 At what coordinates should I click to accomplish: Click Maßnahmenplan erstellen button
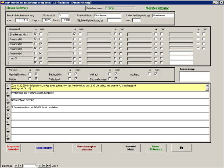click(x=87, y=148)
